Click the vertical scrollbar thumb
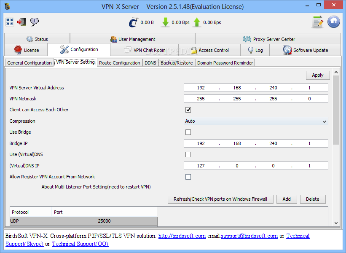Image resolution: width=346 pixels, height=253 pixels. click(x=336, y=110)
